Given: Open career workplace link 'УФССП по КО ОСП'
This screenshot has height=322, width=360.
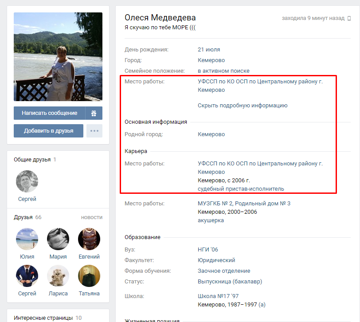Looking at the screenshot, I should tap(260, 168).
